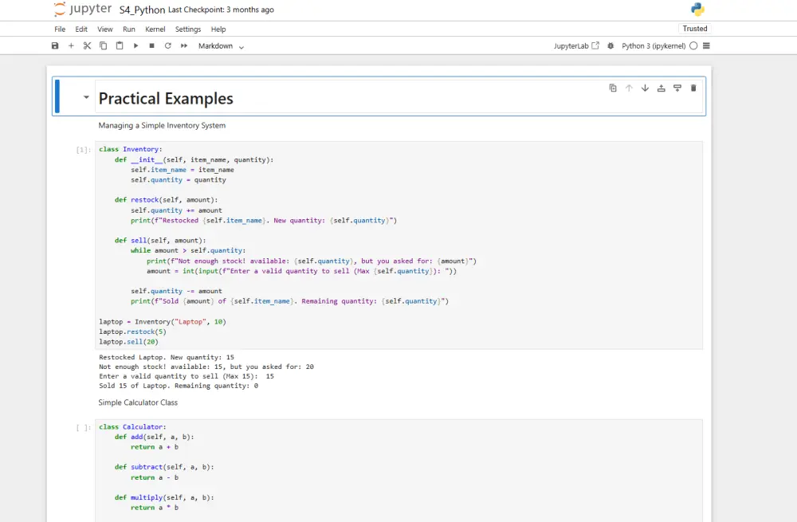Click the def restock(self, amount) line
The height and width of the screenshot is (522, 797).
coord(167,200)
